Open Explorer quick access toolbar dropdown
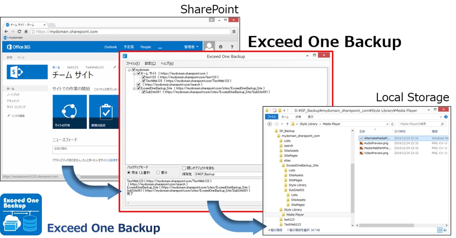Screen dimensions: 456x238 click(284, 110)
